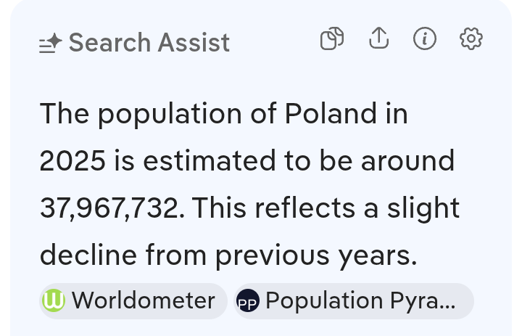This screenshot has width=522, height=336.
Task: Open the Worldometer source link
Action: pyautogui.click(x=143, y=300)
